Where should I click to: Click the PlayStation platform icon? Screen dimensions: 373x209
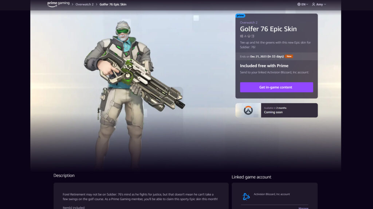[244, 36]
